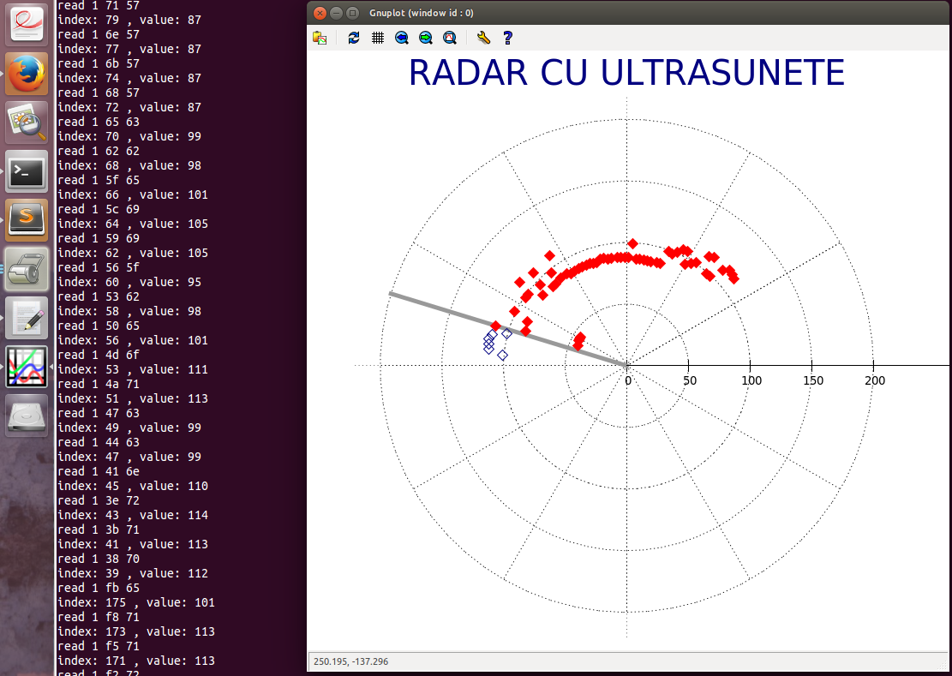Image resolution: width=952 pixels, height=676 pixels.
Task: Open the Gnuplot configuration wrench icon
Action: (483, 38)
